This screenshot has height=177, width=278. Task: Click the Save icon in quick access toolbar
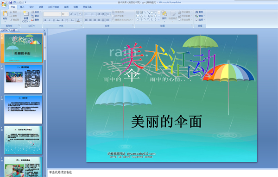click(11, 2)
